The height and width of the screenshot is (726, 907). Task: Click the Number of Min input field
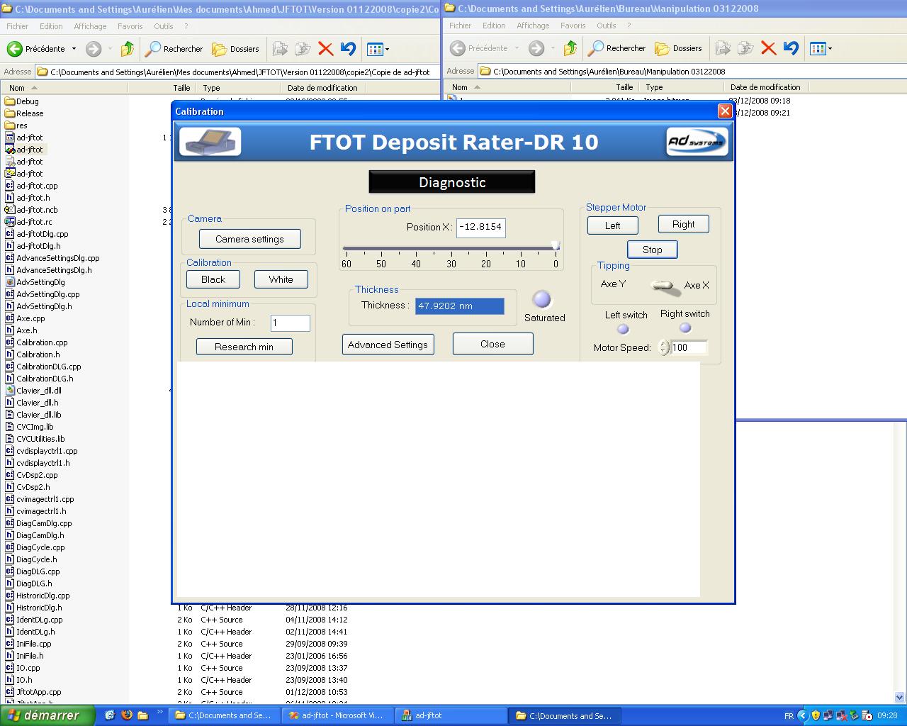coord(291,323)
